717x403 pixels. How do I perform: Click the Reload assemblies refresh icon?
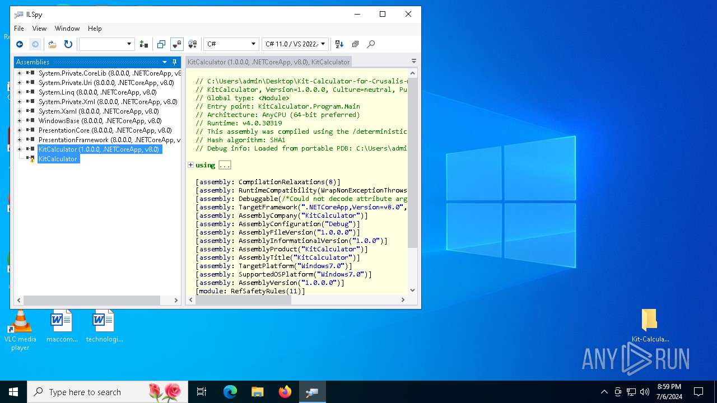[x=68, y=44]
